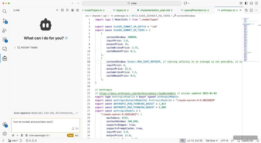261x143 pixels.
Task: Toggle bottom panel visibility
Action: click(x=251, y=3)
